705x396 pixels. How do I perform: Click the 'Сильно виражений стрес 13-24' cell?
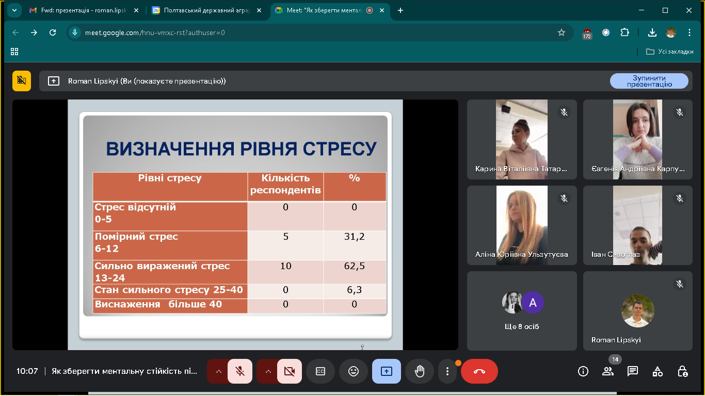170,272
